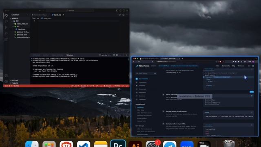Viewport: 261px width, 147px height.
Task: Open Manage gear in VS Code activity bar
Action: [6, 82]
